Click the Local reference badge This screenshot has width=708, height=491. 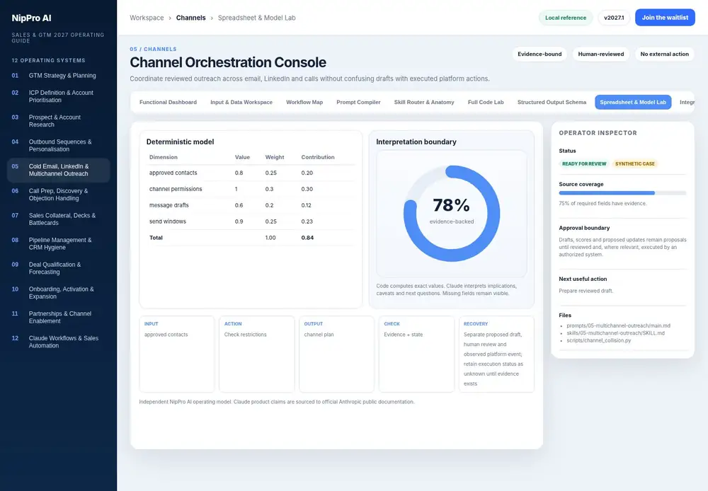click(x=565, y=18)
